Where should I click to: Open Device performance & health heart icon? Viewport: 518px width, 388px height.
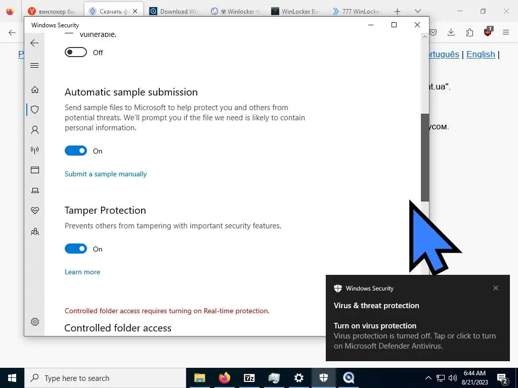click(x=35, y=211)
